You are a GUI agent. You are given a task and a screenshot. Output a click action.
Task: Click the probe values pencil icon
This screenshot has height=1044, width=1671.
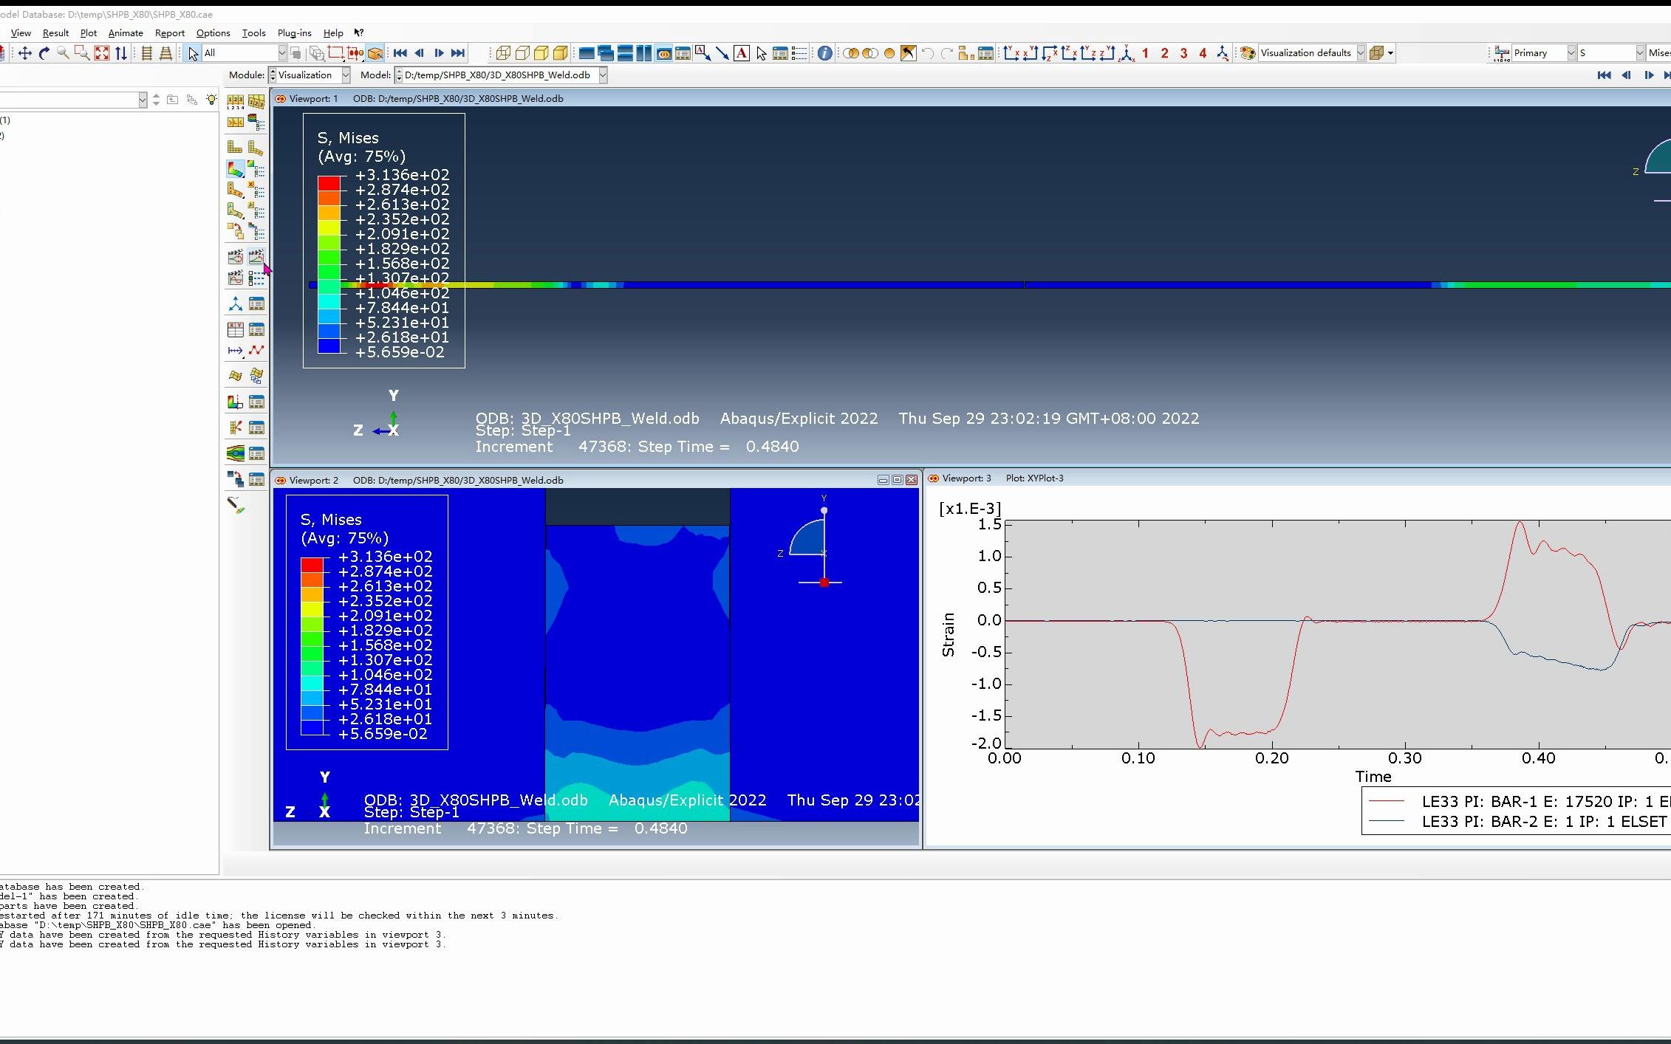tap(235, 505)
